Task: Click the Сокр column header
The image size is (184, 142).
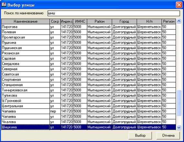Action: 55,22
